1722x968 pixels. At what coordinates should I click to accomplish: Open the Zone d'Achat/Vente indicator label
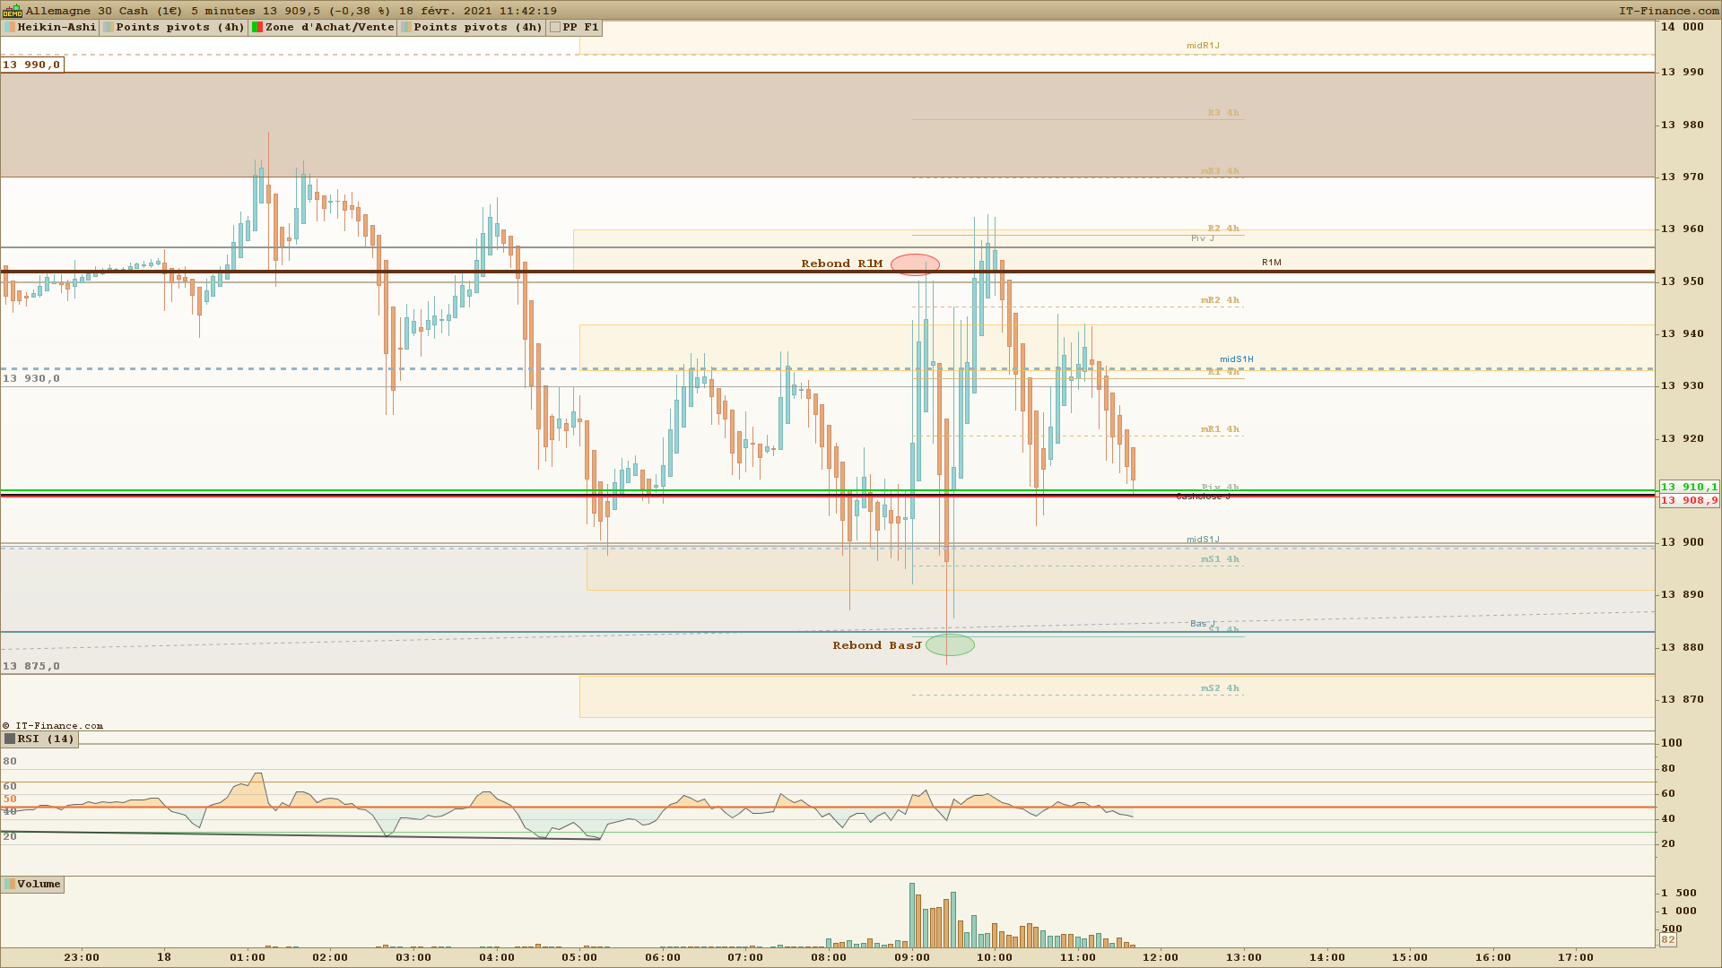[329, 28]
